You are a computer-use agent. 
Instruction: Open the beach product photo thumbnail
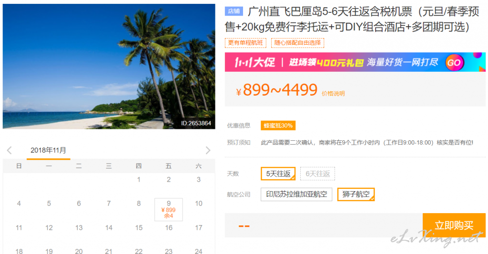coord(109,67)
